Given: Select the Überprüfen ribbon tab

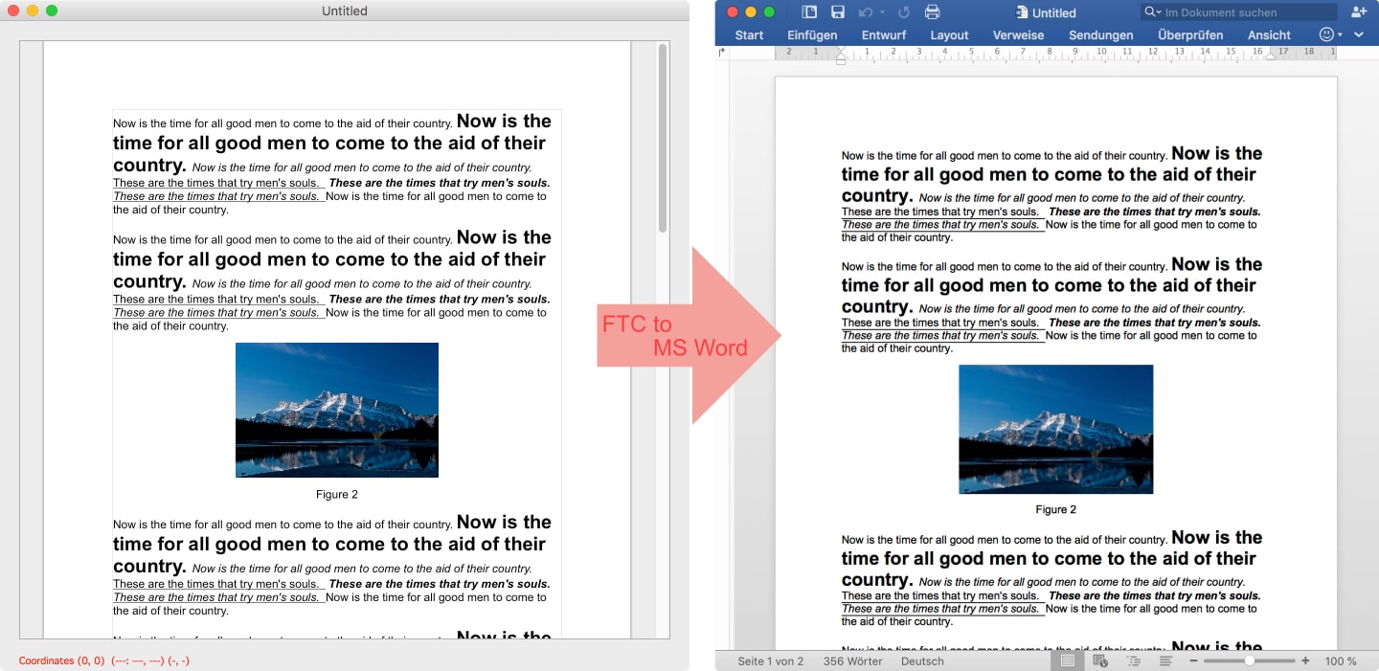Looking at the screenshot, I should pos(1190,35).
